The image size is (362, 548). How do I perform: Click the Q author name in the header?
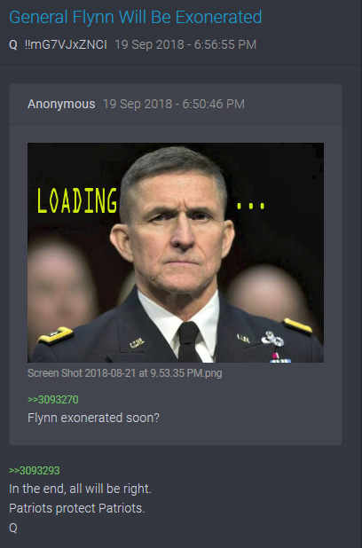[13, 44]
